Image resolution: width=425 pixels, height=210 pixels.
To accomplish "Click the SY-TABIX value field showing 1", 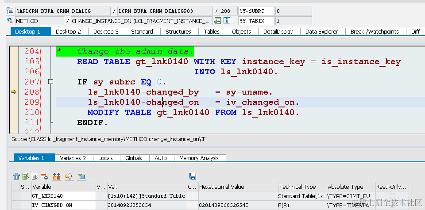I will point(294,21).
